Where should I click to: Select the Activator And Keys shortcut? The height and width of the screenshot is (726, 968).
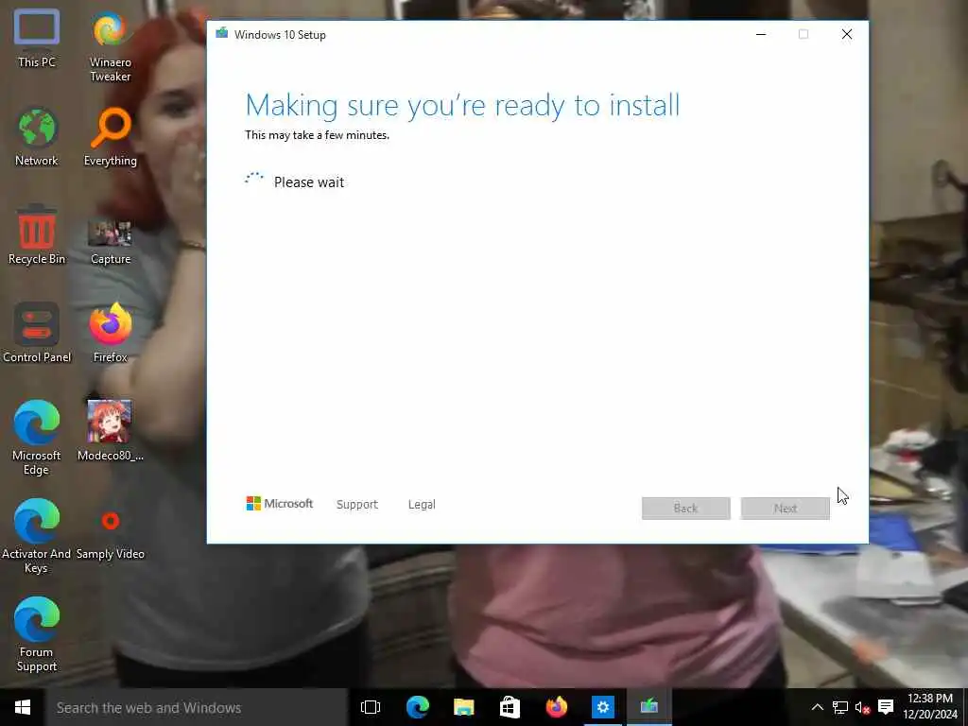(37, 537)
